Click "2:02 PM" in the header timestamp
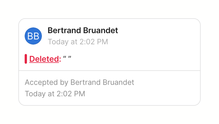Viewport: 219px width, 124px height. coord(93,42)
